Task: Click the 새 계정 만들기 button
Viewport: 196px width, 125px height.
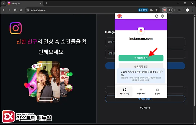Action: pyautogui.click(x=145, y=99)
